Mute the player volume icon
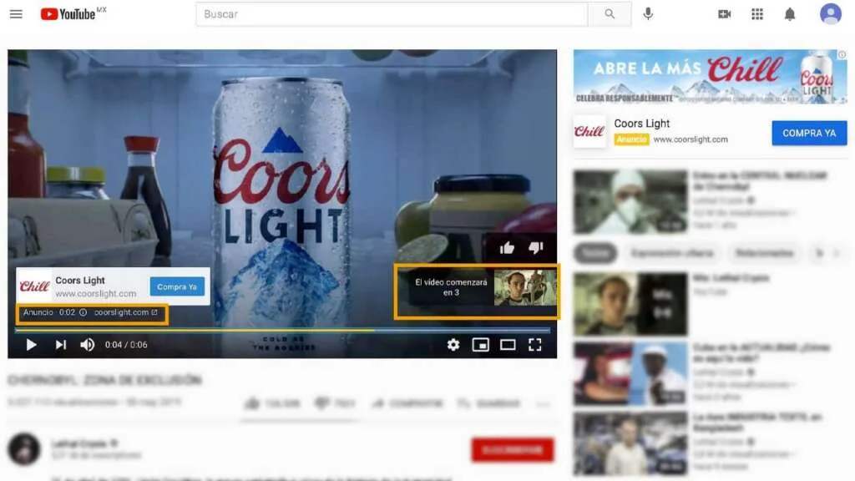855x481 pixels. click(87, 345)
